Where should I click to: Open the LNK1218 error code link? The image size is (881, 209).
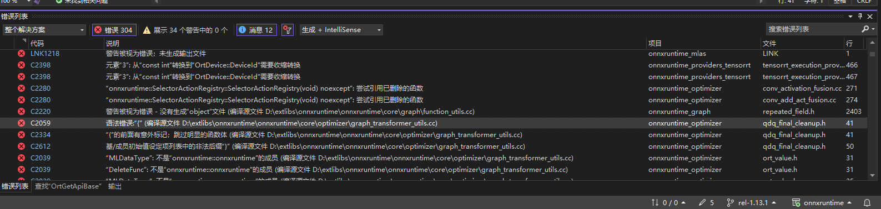click(45, 54)
